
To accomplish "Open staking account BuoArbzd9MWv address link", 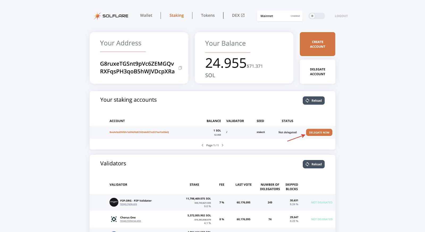I will pyautogui.click(x=139, y=132).
